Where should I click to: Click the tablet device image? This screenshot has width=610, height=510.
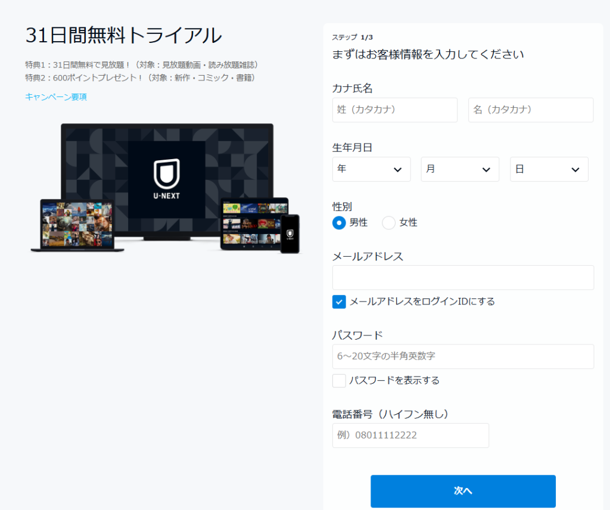point(254,223)
